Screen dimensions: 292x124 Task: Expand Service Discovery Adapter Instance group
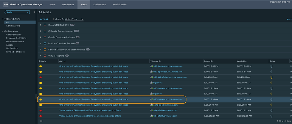[41, 50]
